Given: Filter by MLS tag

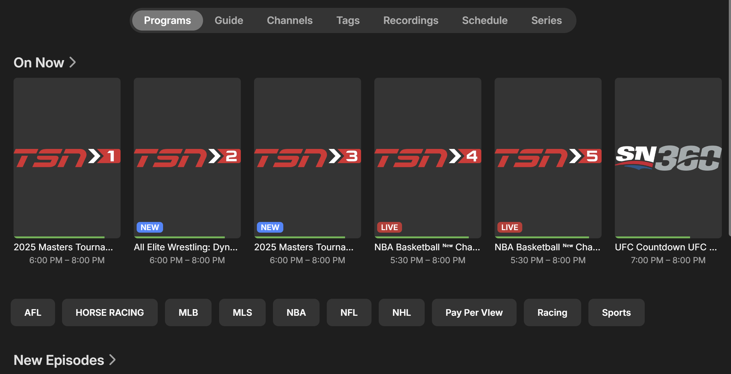Looking at the screenshot, I should point(242,313).
